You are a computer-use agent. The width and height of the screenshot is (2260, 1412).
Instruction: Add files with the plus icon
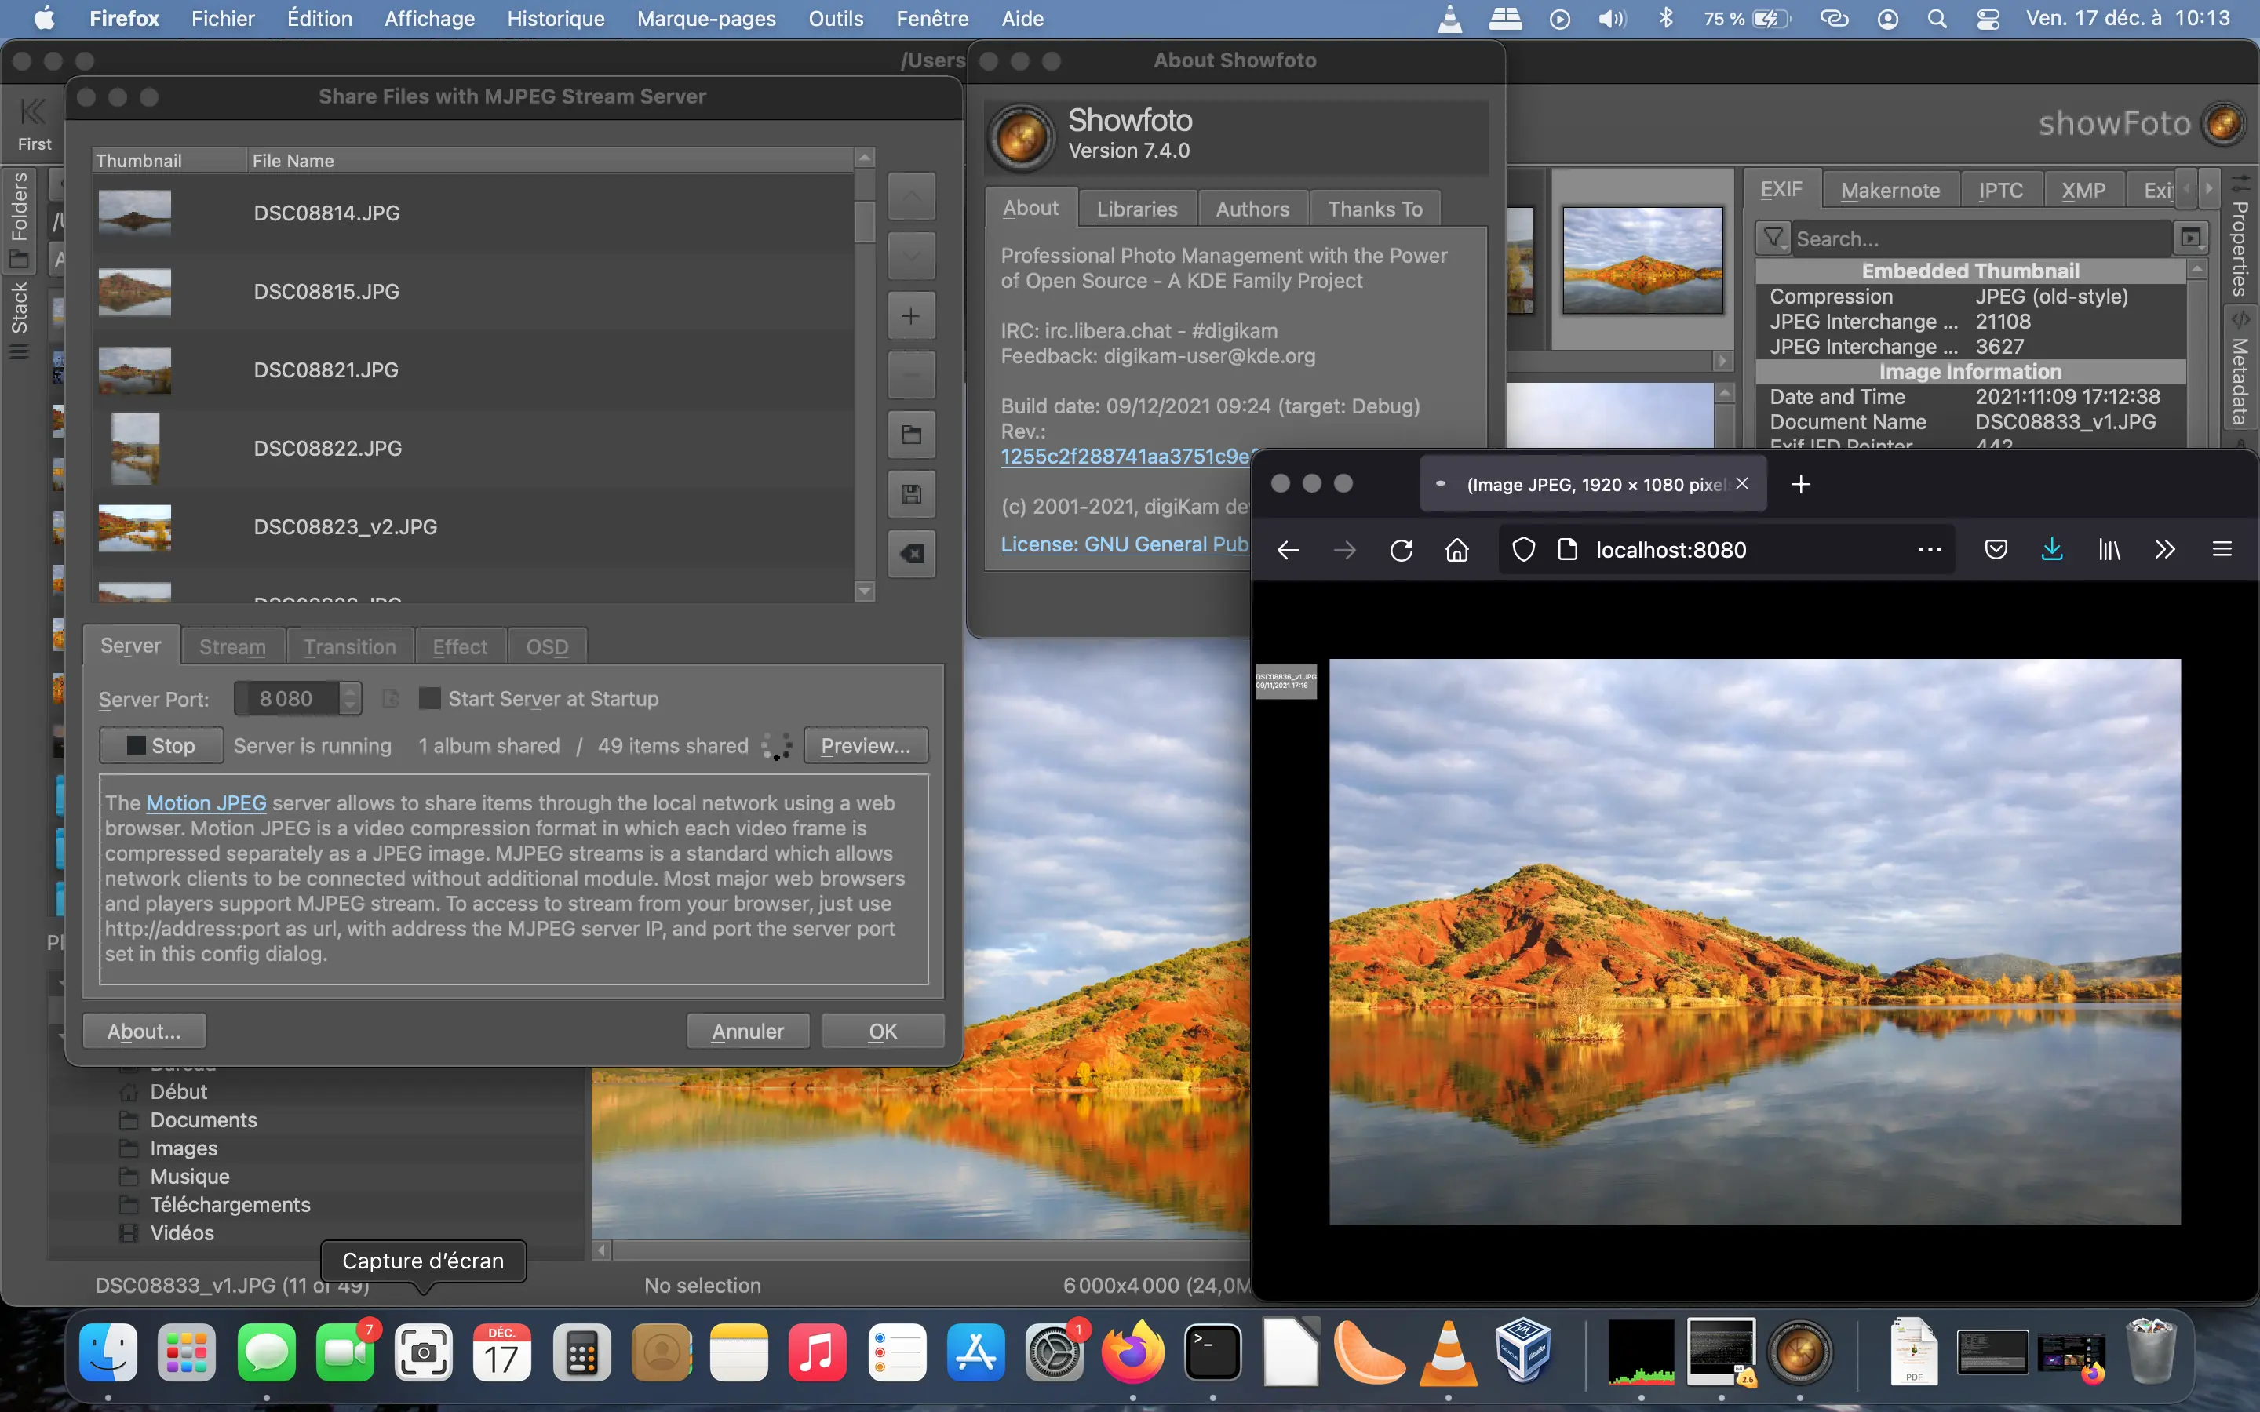click(912, 315)
